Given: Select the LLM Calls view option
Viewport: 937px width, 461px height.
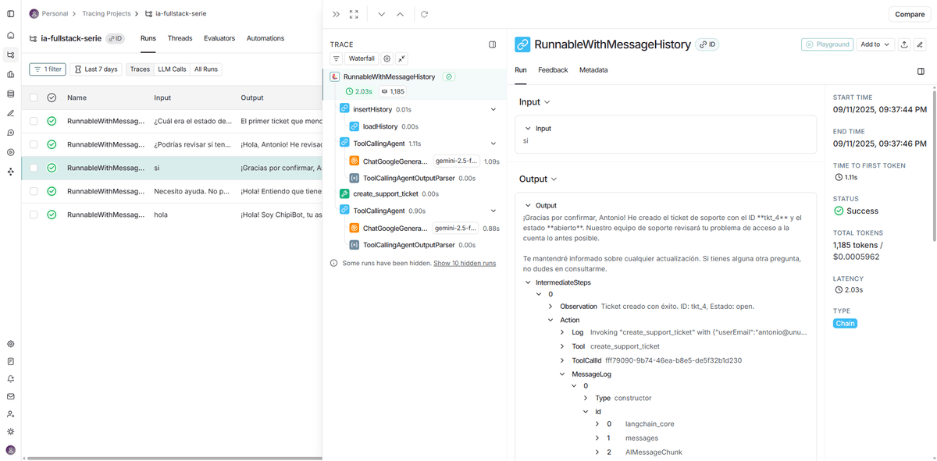Looking at the screenshot, I should pos(172,69).
